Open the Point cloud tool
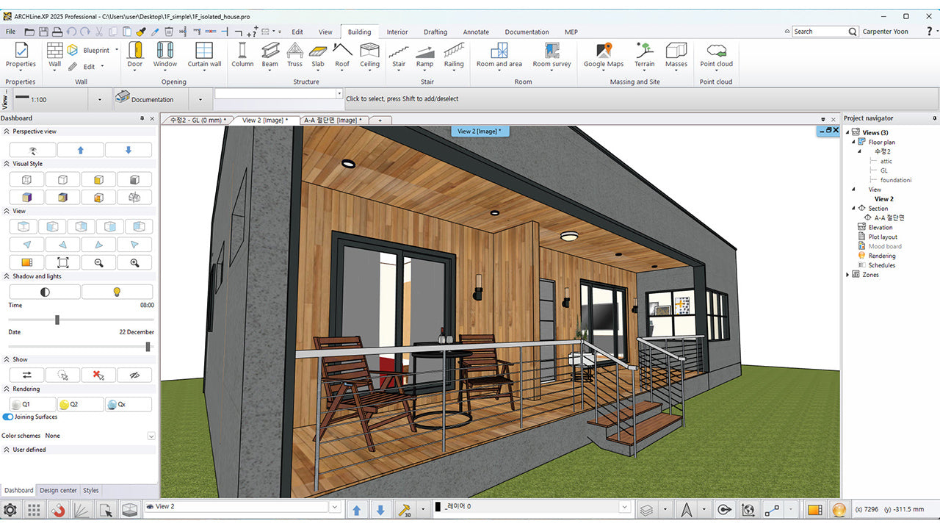Viewport: 940px width, 529px height. [x=716, y=54]
